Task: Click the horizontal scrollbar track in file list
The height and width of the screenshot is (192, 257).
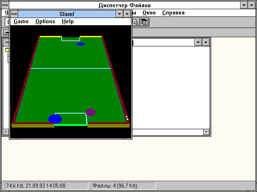Action: (168, 132)
